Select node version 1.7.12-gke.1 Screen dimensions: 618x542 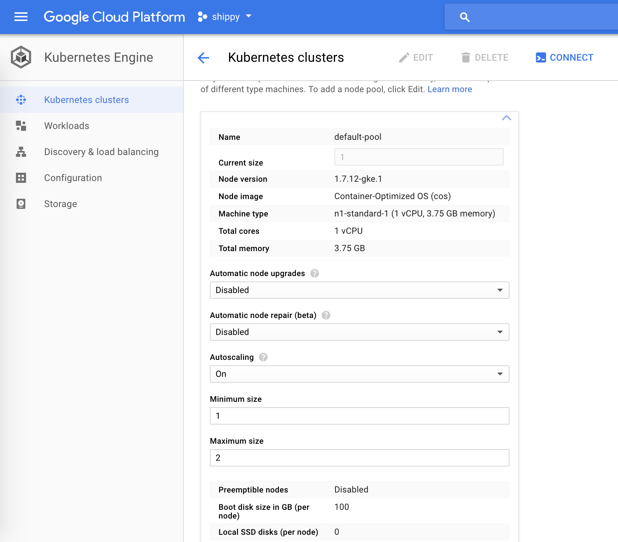click(x=358, y=179)
